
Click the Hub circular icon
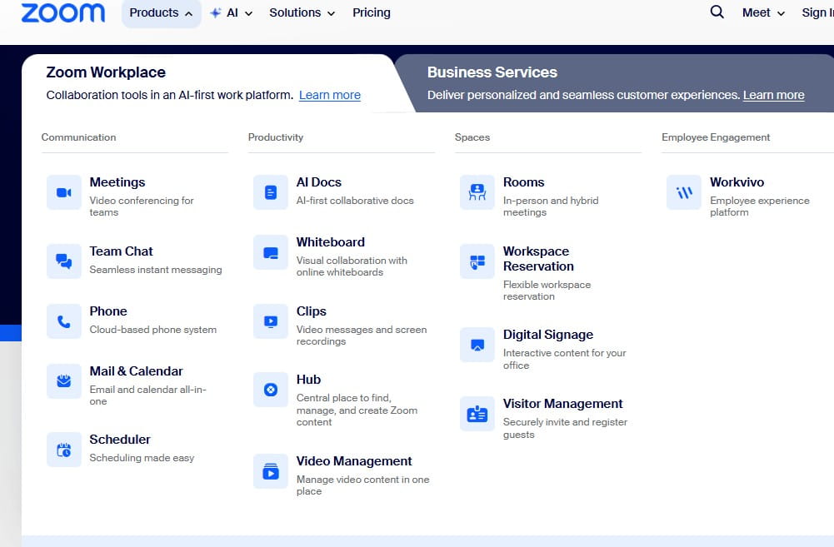271,390
